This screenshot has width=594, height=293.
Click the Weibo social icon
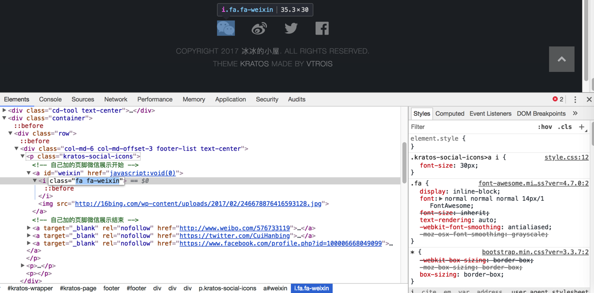click(x=259, y=29)
